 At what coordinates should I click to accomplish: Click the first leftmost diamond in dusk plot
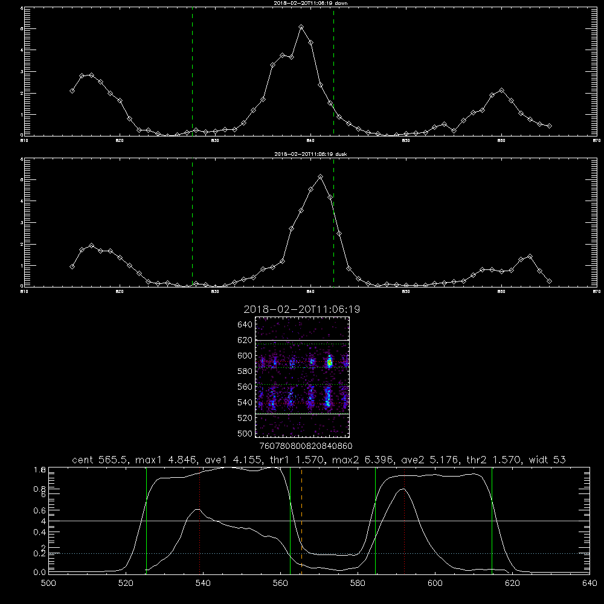pyautogui.click(x=72, y=266)
